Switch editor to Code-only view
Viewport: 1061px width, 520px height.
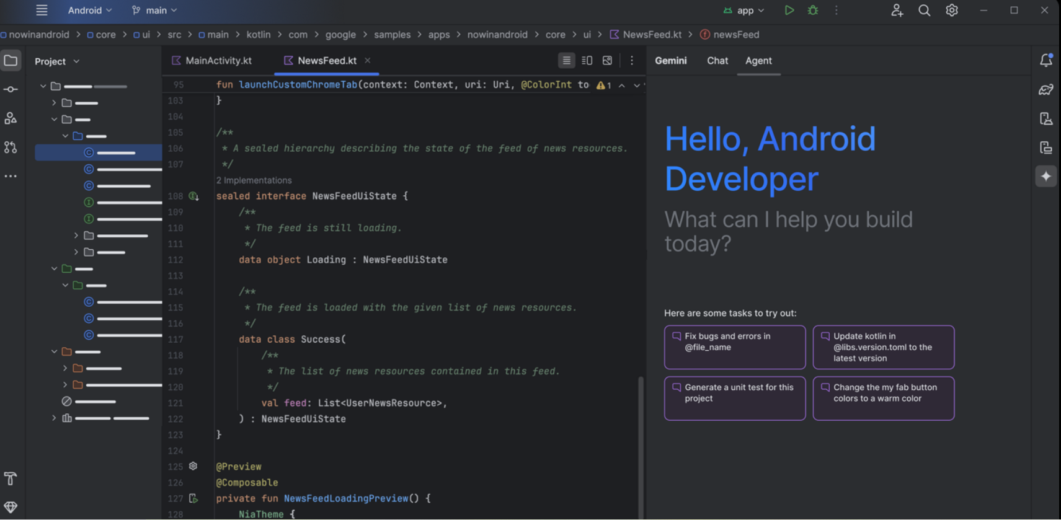[x=566, y=60]
